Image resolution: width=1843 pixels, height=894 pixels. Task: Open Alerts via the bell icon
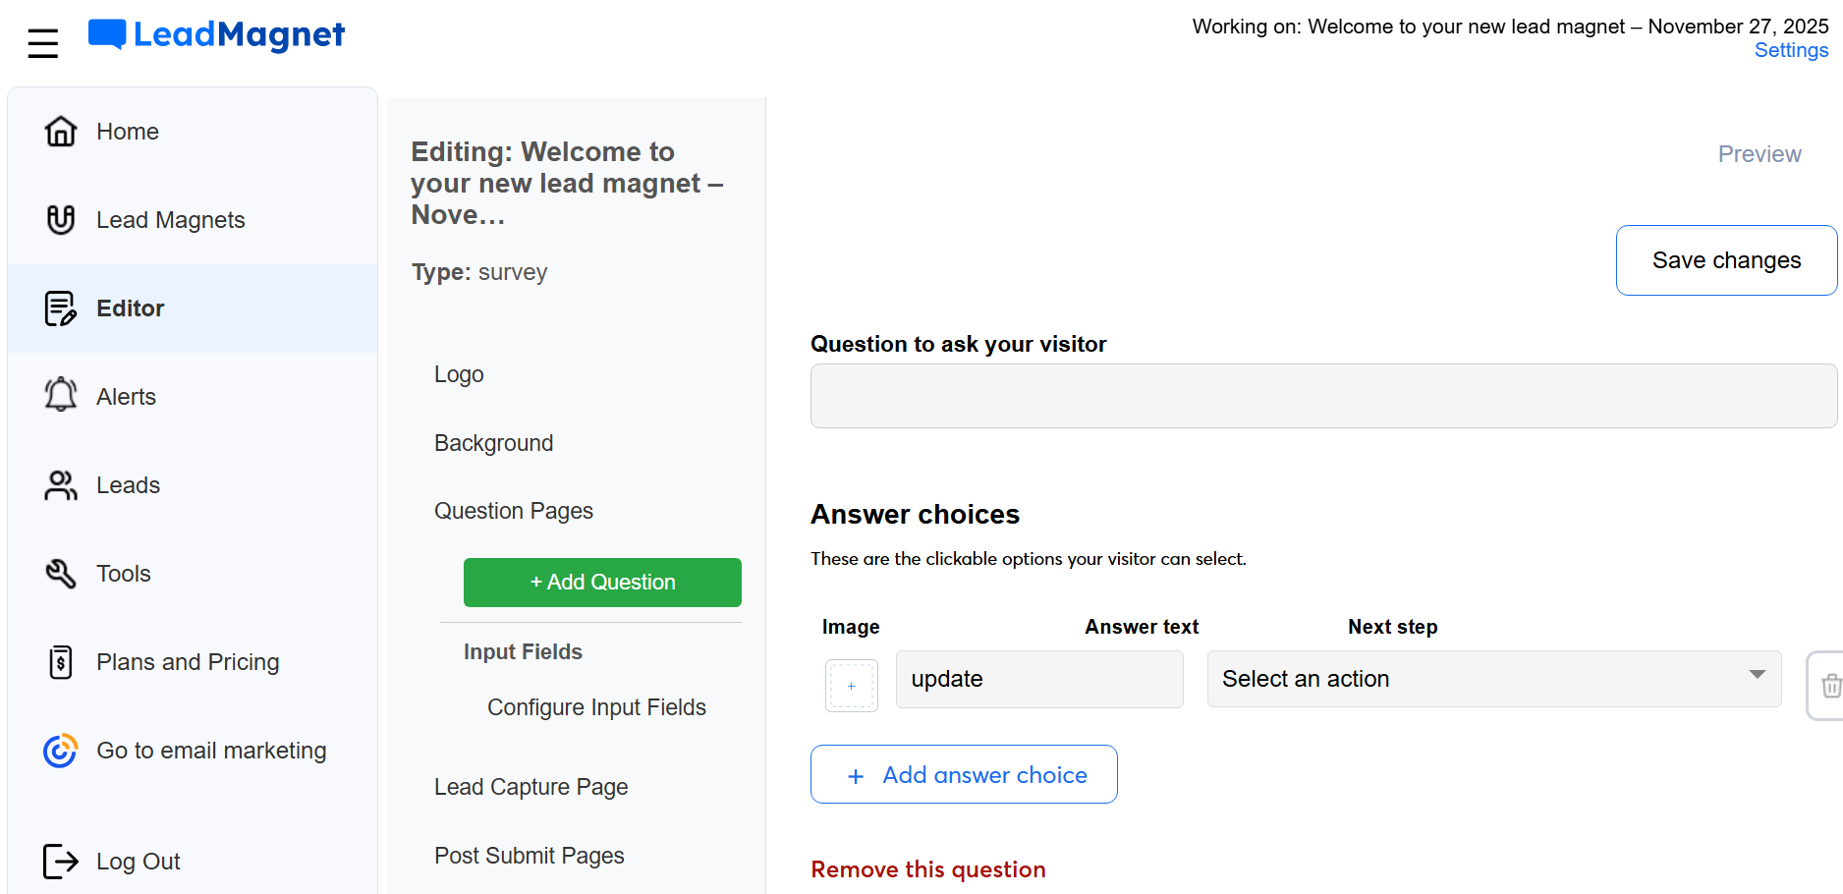click(x=60, y=395)
